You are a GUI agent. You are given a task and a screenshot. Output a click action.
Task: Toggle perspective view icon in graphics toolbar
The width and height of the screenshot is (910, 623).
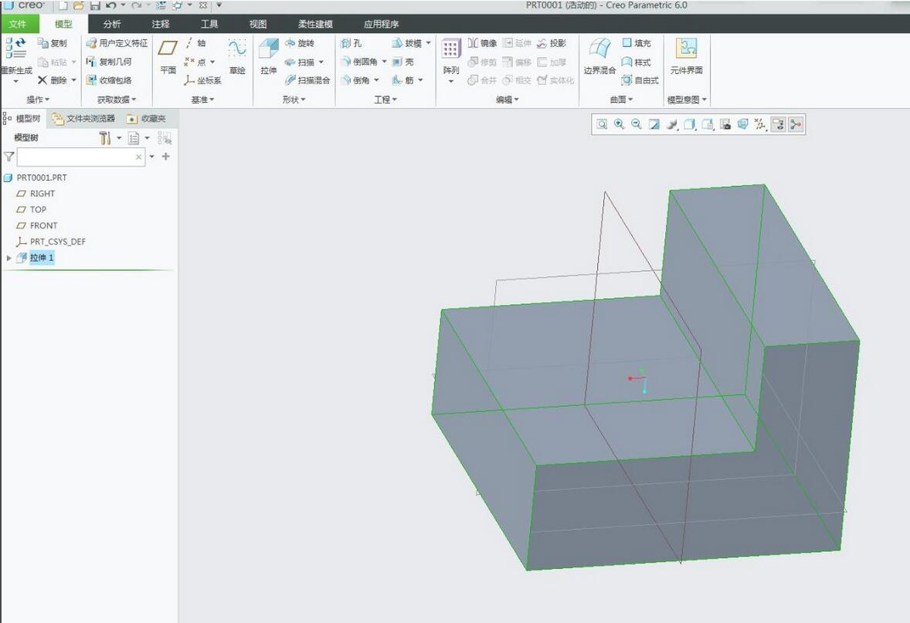pos(743,124)
